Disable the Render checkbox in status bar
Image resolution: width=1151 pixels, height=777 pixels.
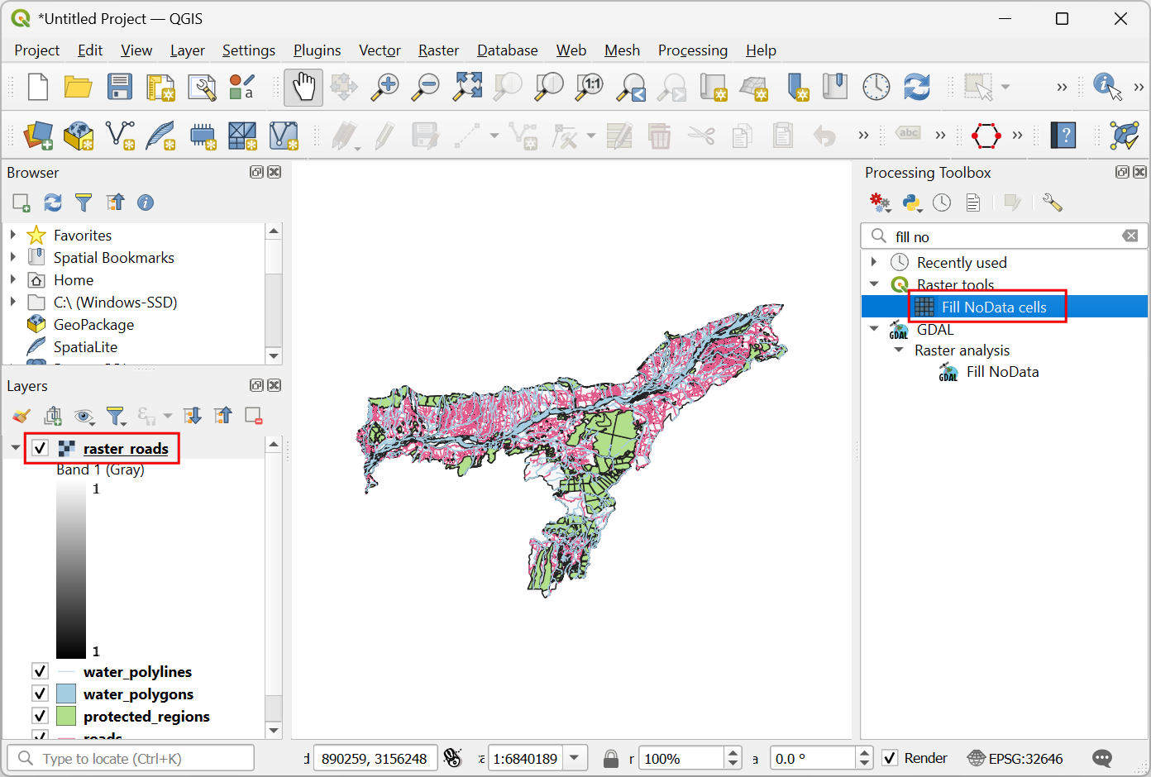pos(890,758)
